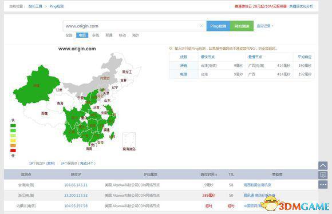Click the 浙江[电信] monitoring point cell
Screen dimensions: 332x214
pyautogui.click(x=26, y=195)
